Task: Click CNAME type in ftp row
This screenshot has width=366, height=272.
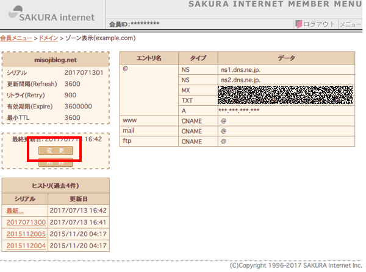Action: point(198,141)
